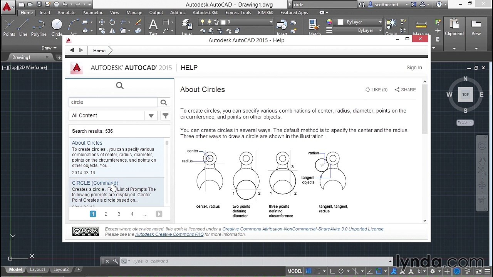493x277 pixels.
Task: Click the binoculars search icon in title bar
Action: pyautogui.click(x=362, y=5)
